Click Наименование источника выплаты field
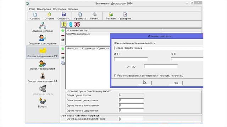Screen dimensions: 227x127 159,48
